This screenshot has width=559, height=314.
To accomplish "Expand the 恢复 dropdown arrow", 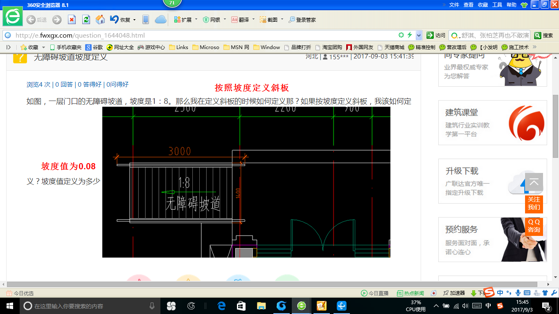I will (134, 20).
